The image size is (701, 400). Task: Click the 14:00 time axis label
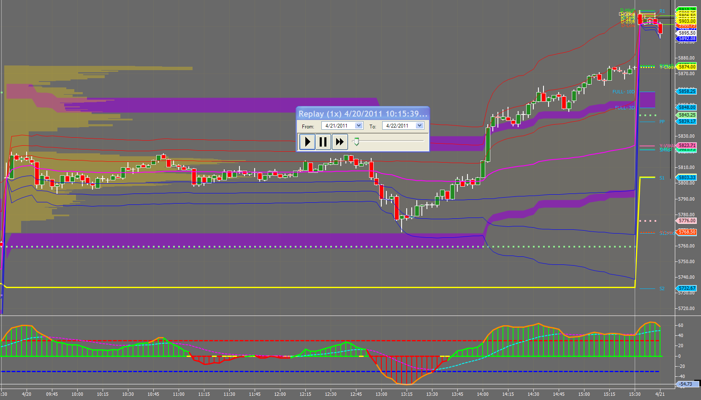tap(483, 394)
